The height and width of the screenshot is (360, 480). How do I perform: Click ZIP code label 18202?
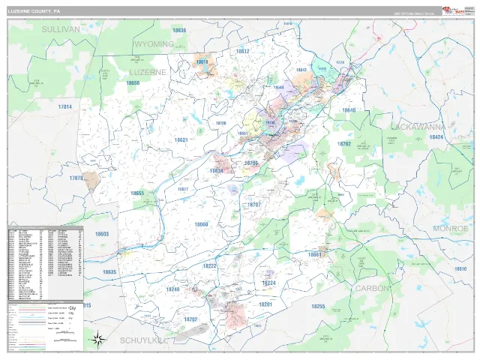tap(190, 319)
